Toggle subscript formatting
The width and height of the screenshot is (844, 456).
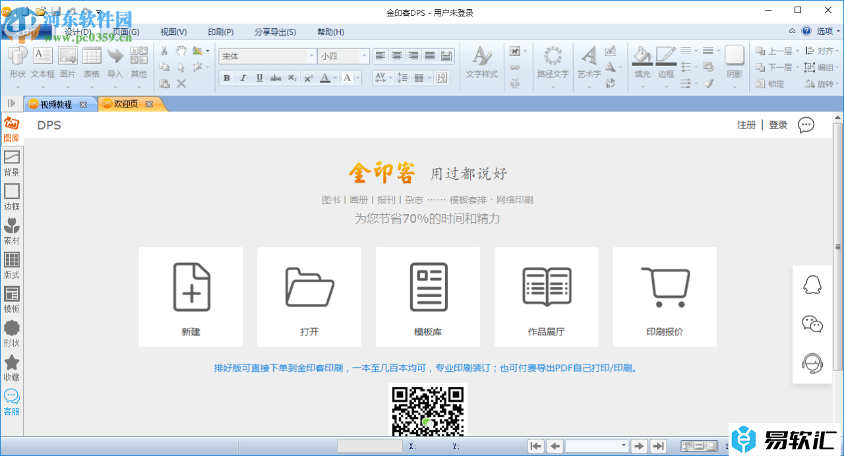point(292,78)
